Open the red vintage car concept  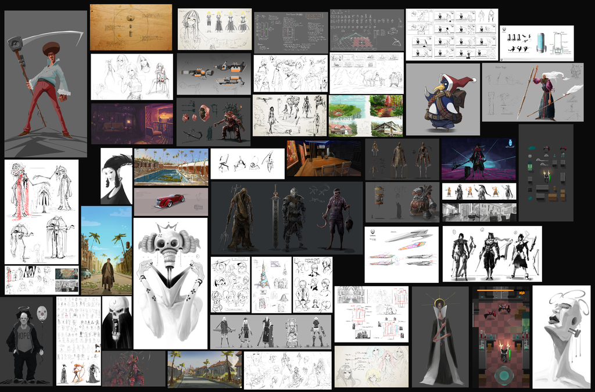point(171,202)
